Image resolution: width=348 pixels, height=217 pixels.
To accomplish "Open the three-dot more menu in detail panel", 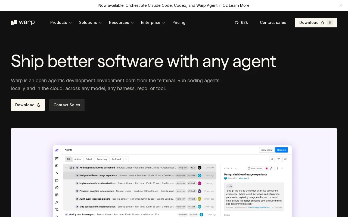I will coord(277,168).
